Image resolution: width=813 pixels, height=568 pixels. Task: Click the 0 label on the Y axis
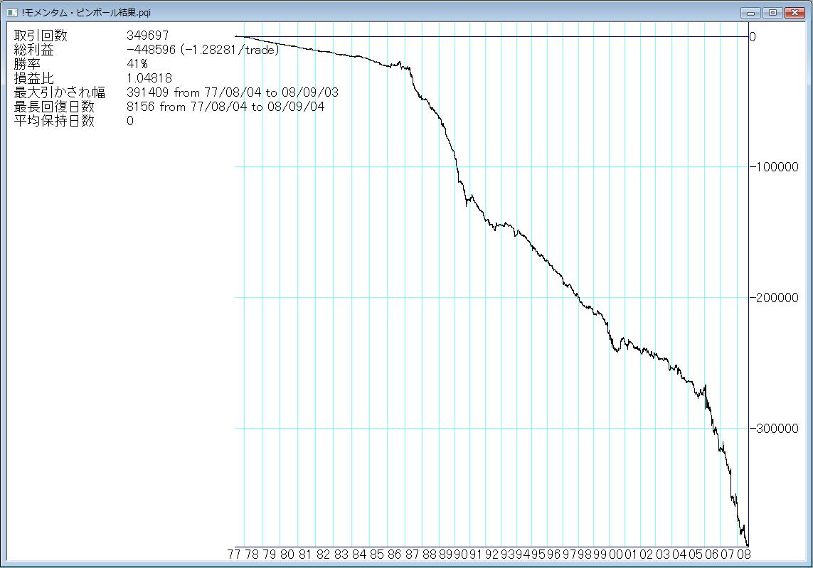pos(753,36)
